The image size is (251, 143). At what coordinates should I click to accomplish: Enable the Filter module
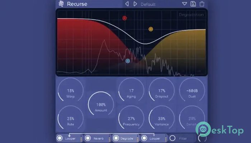pyautogui.click(x=172, y=138)
